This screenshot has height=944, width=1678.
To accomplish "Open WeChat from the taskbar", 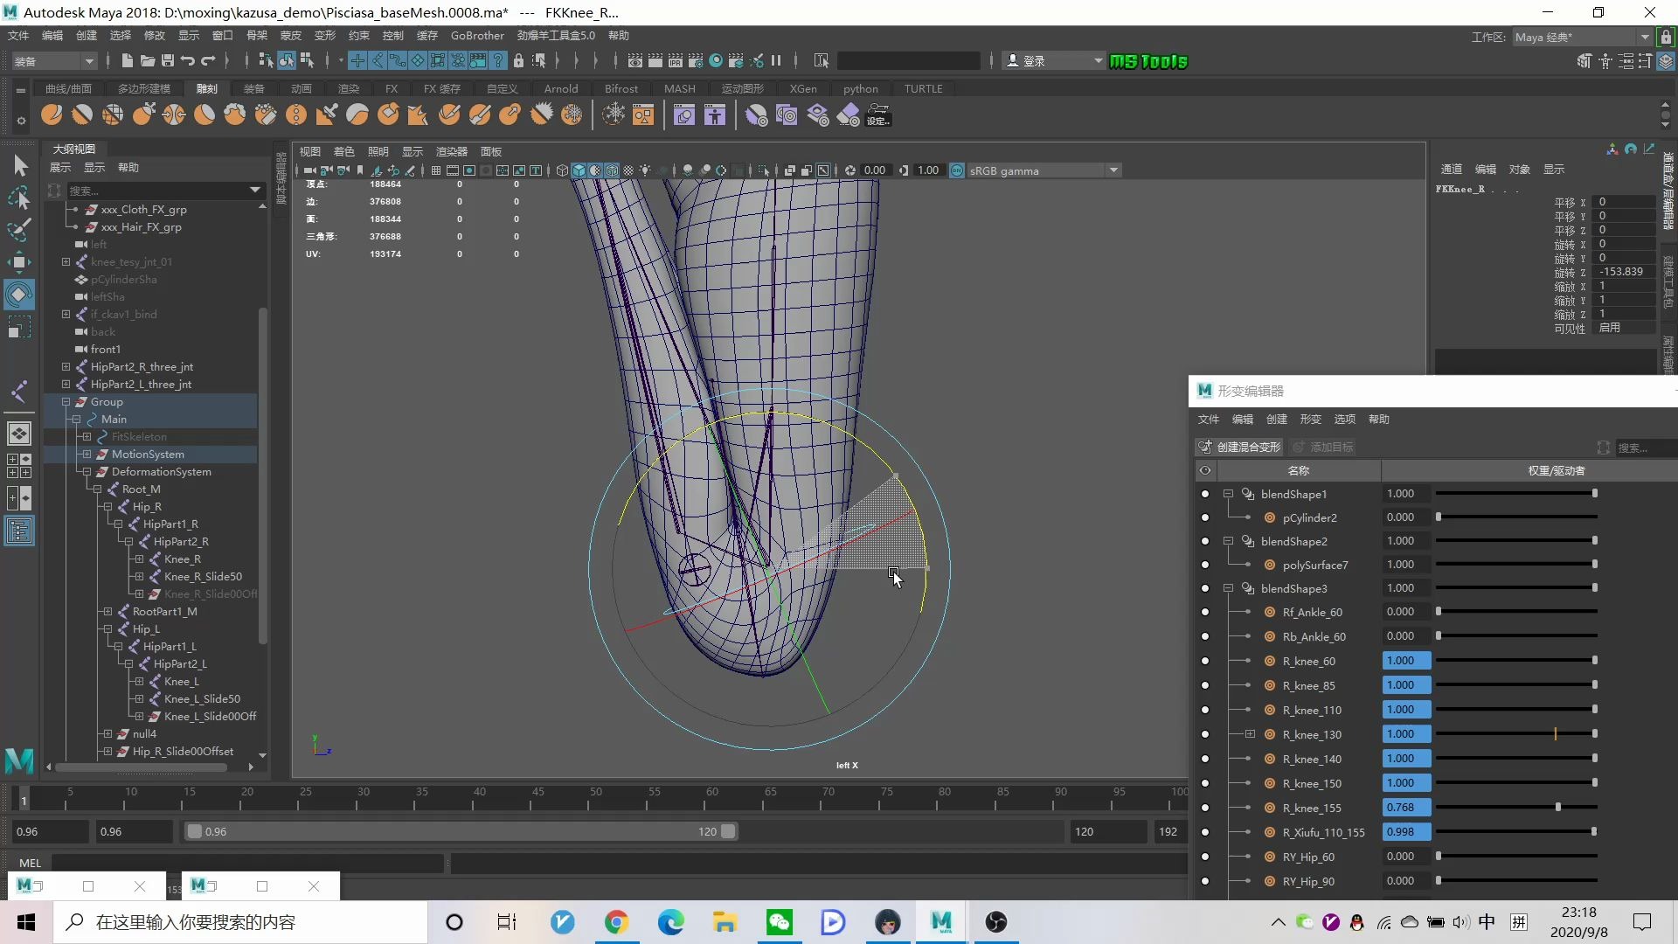I will tap(779, 922).
